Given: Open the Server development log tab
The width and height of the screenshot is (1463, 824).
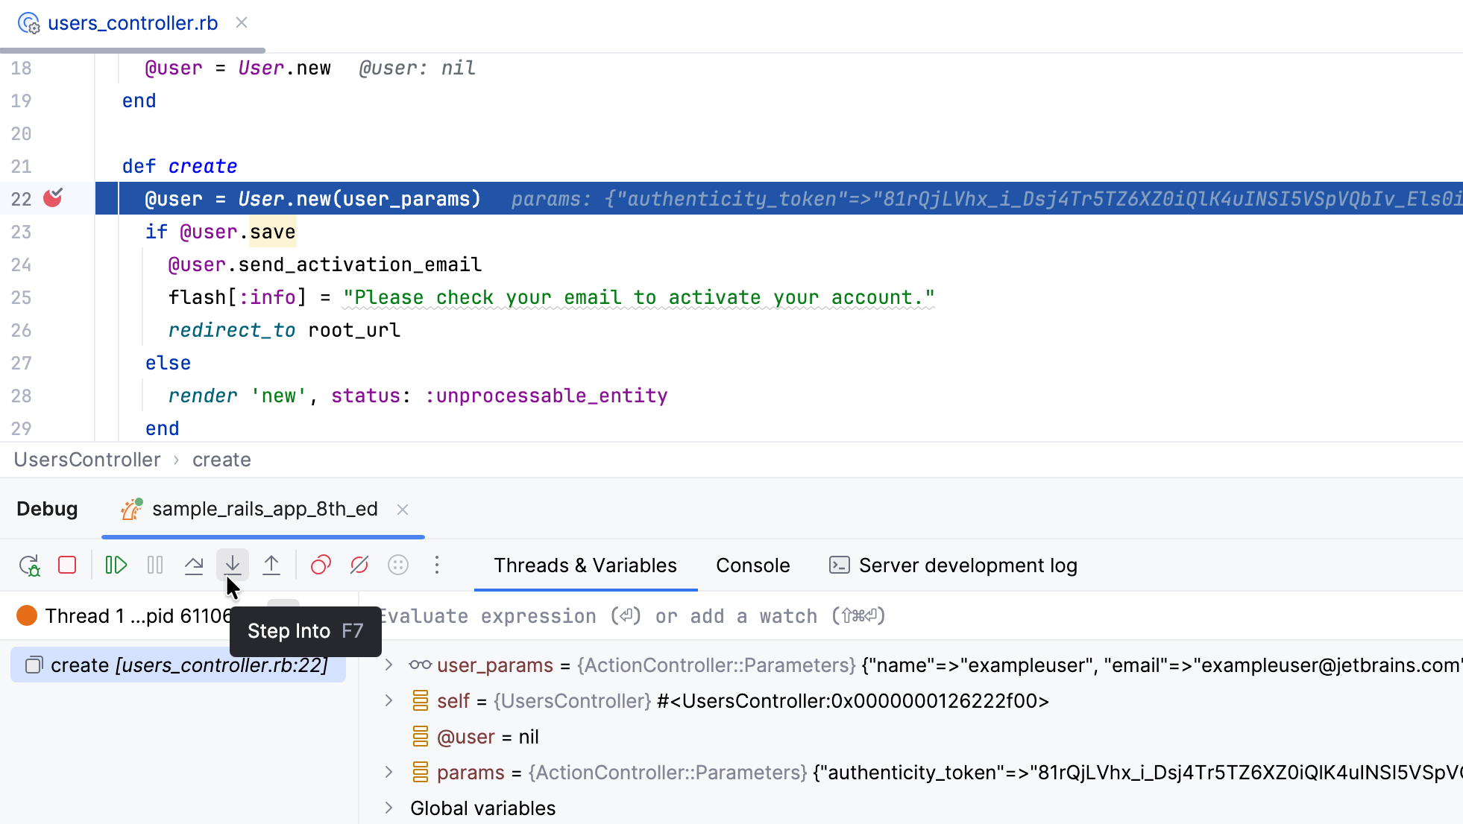Looking at the screenshot, I should click(953, 565).
